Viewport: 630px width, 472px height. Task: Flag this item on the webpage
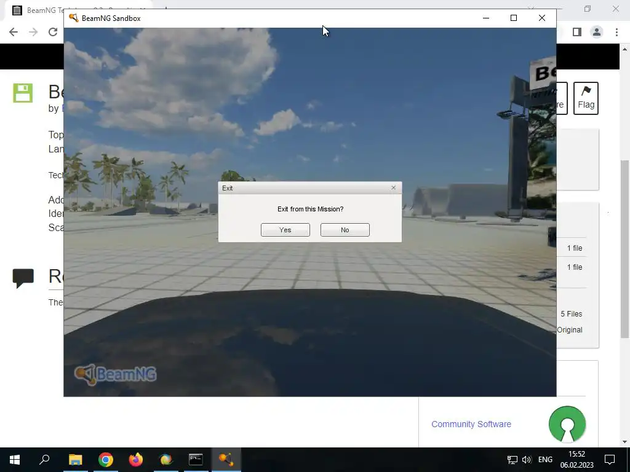pyautogui.click(x=586, y=98)
